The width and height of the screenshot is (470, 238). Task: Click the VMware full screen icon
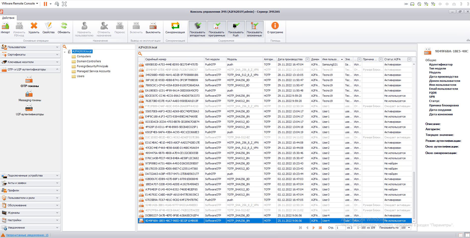[64, 4]
